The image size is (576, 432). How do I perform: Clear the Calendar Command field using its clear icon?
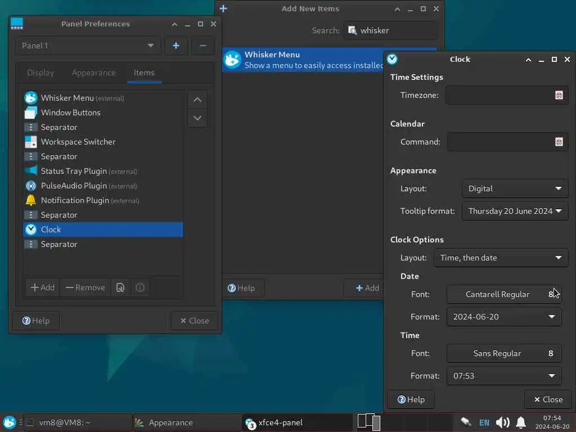(559, 142)
